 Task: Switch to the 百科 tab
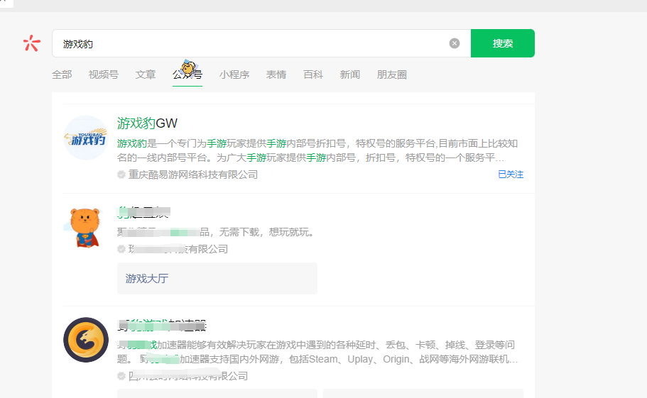[x=312, y=74]
